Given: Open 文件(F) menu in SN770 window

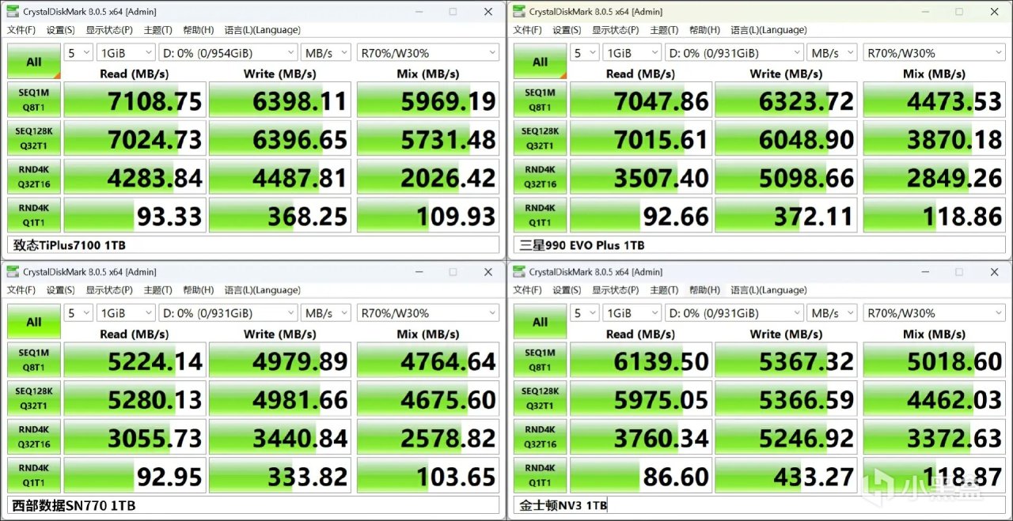Looking at the screenshot, I should click(x=21, y=290).
